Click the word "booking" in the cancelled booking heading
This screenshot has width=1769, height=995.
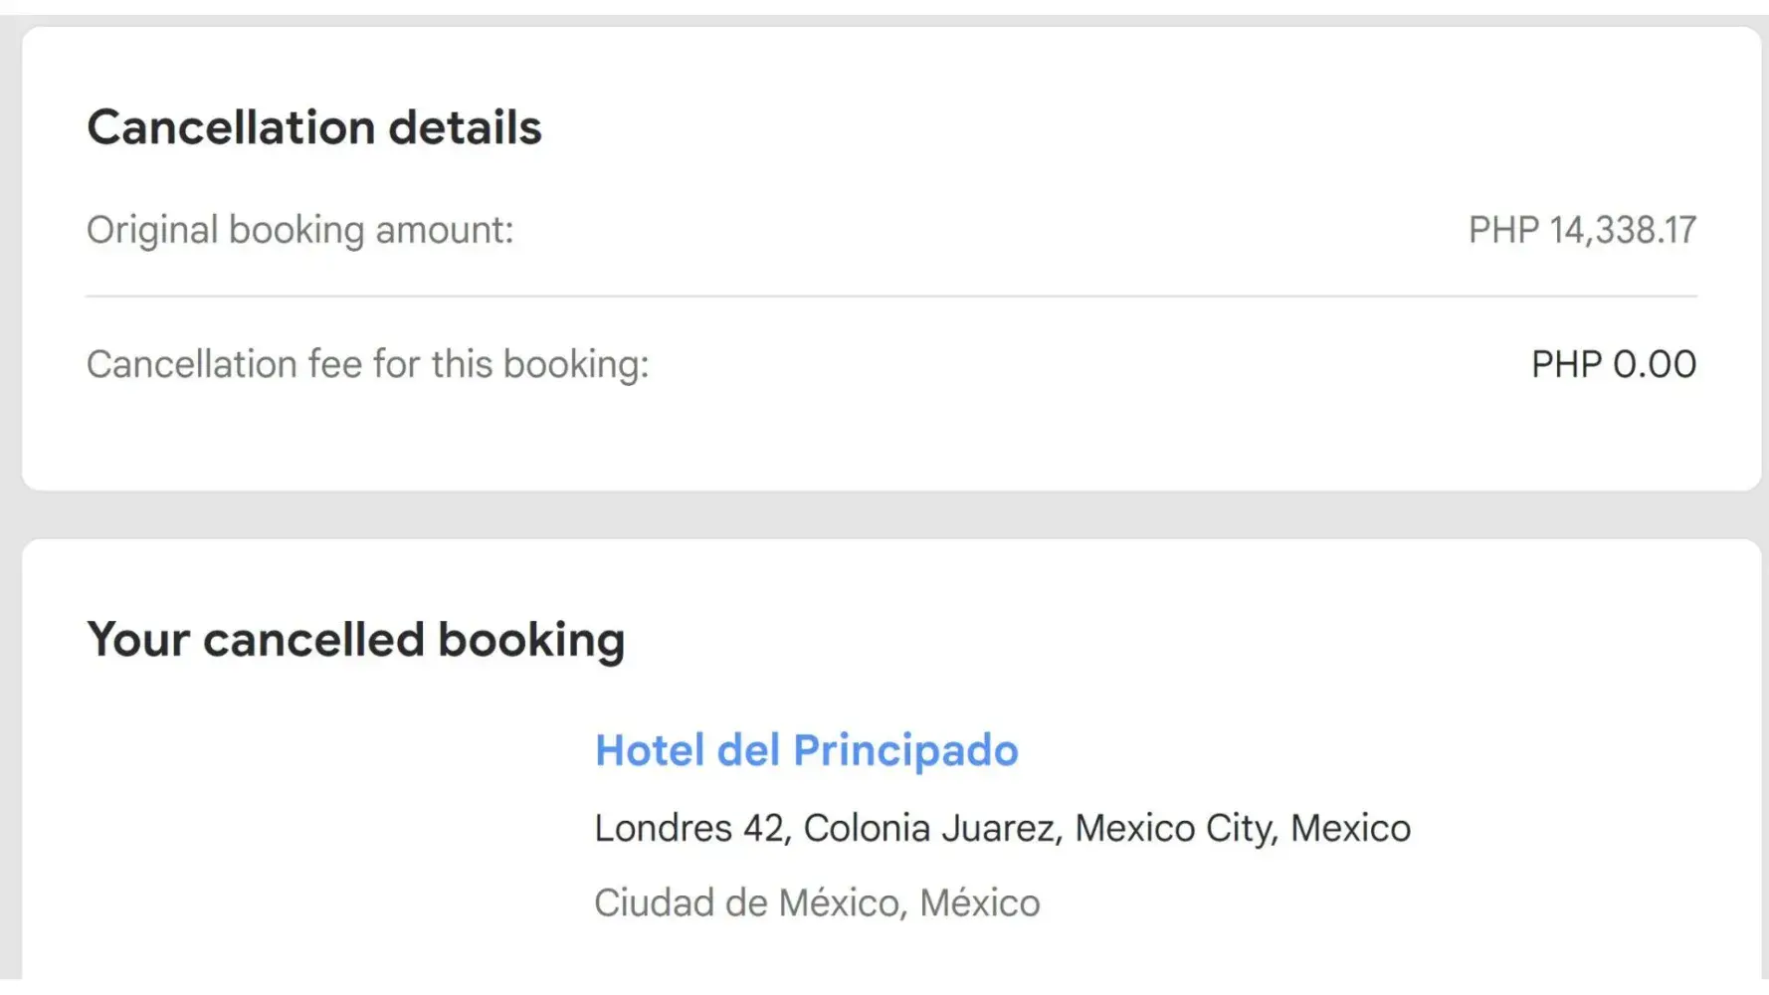(531, 639)
